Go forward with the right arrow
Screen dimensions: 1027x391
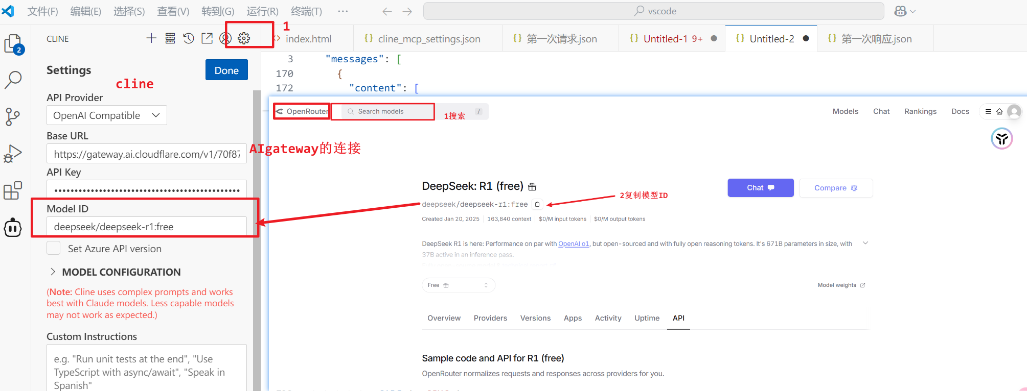(x=407, y=11)
